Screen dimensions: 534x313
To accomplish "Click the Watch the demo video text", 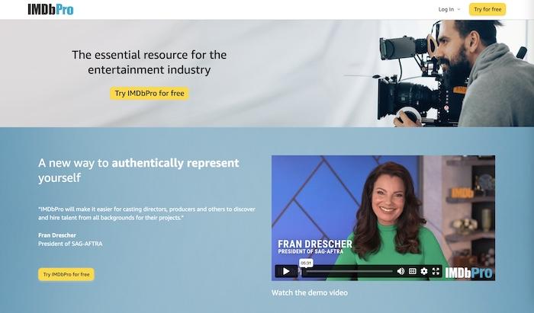I will [310, 292].
